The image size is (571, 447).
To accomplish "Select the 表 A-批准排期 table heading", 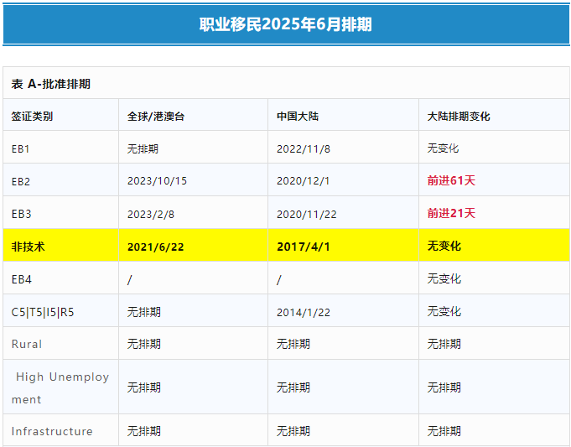I will [50, 84].
